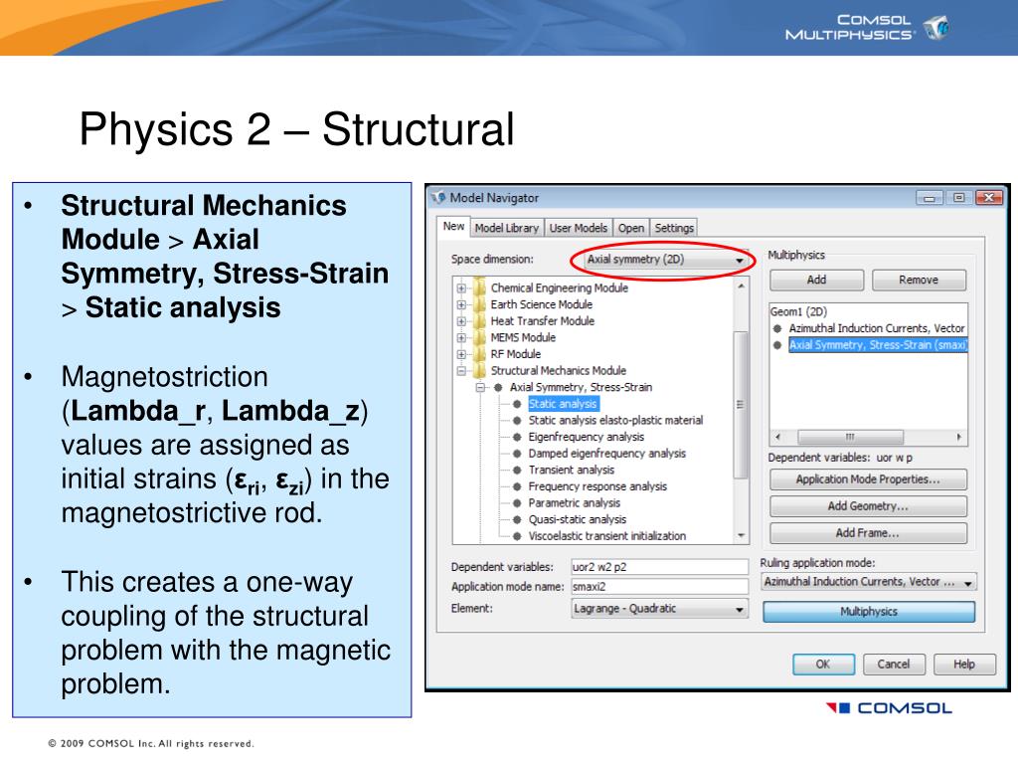Open the Model Library tab
The image size is (1018, 764).
[506, 228]
